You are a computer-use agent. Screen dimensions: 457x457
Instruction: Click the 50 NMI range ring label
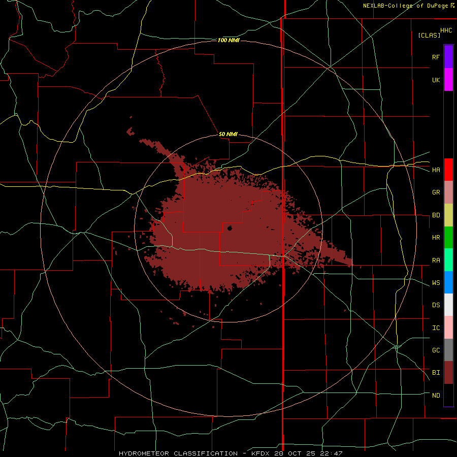228,135
